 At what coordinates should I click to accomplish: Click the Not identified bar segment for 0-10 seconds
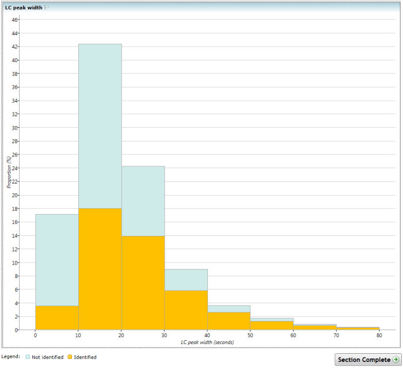57,260
